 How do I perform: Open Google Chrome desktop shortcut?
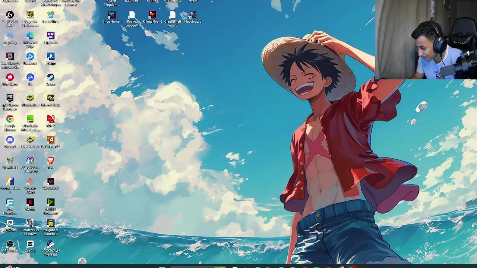[10, 119]
